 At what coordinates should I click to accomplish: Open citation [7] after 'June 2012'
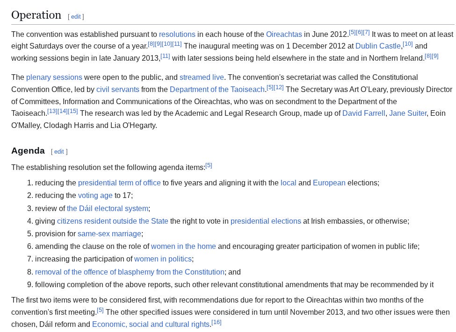[x=366, y=32]
